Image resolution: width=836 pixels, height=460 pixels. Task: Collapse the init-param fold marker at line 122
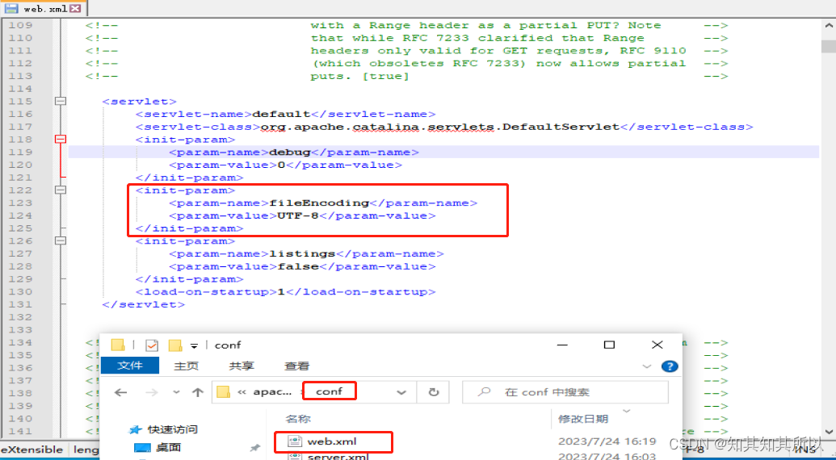click(61, 190)
